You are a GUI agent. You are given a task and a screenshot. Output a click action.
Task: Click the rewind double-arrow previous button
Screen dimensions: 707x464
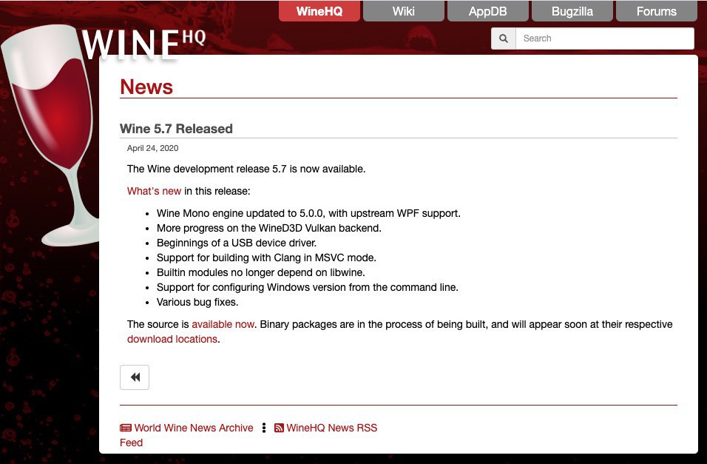point(135,377)
